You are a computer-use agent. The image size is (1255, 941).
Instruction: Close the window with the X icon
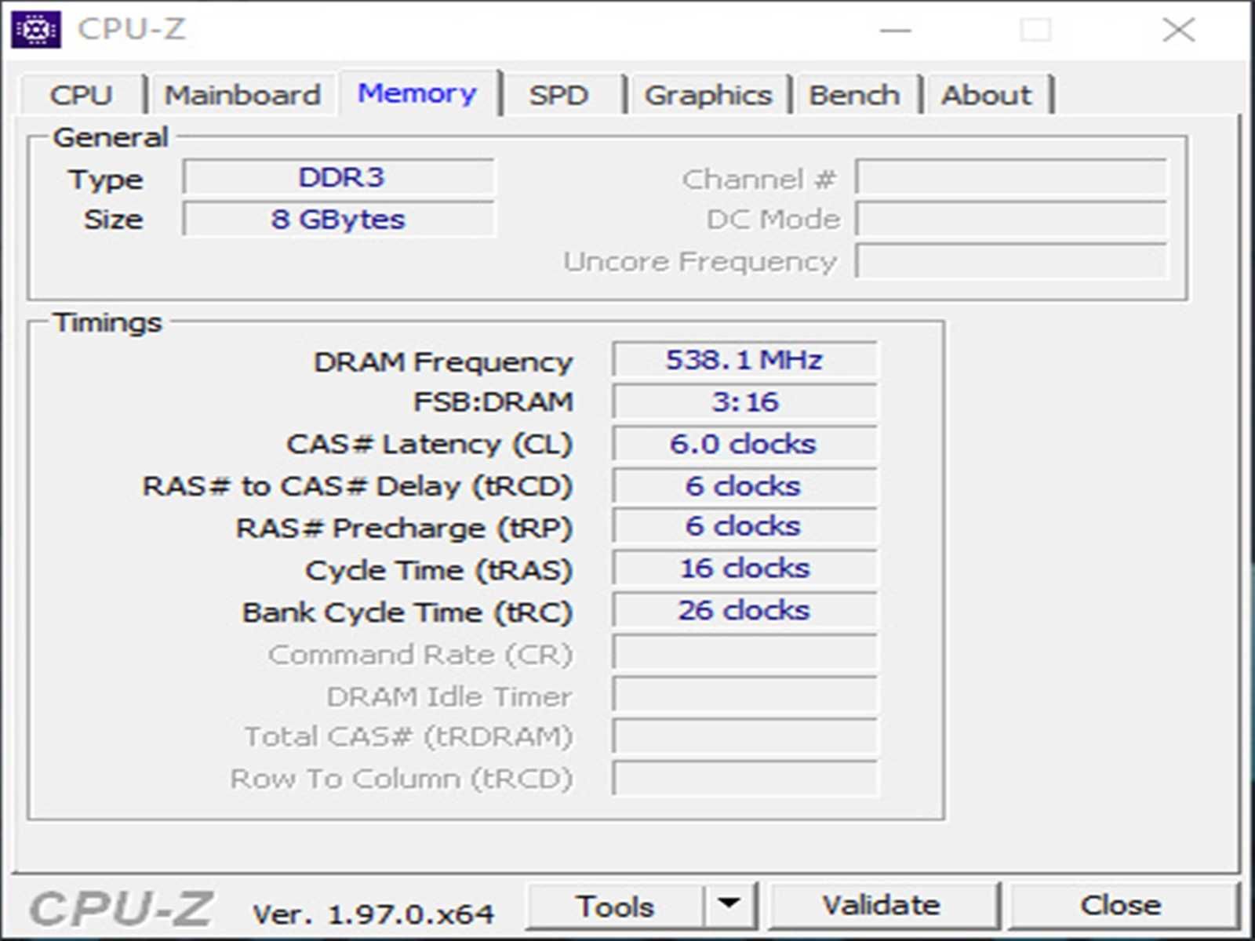[1178, 30]
